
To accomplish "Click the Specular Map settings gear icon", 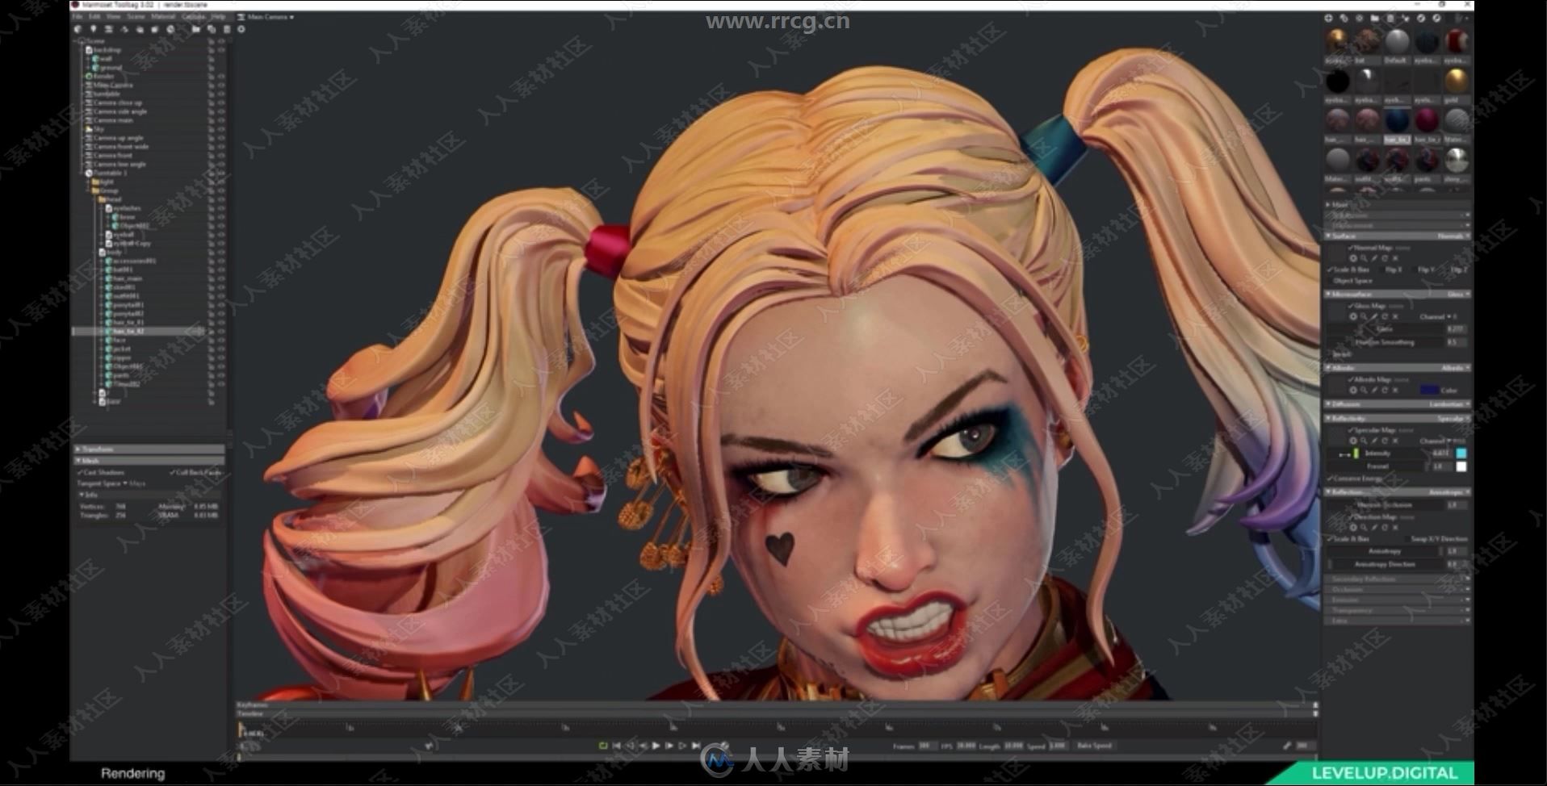I will (1353, 441).
